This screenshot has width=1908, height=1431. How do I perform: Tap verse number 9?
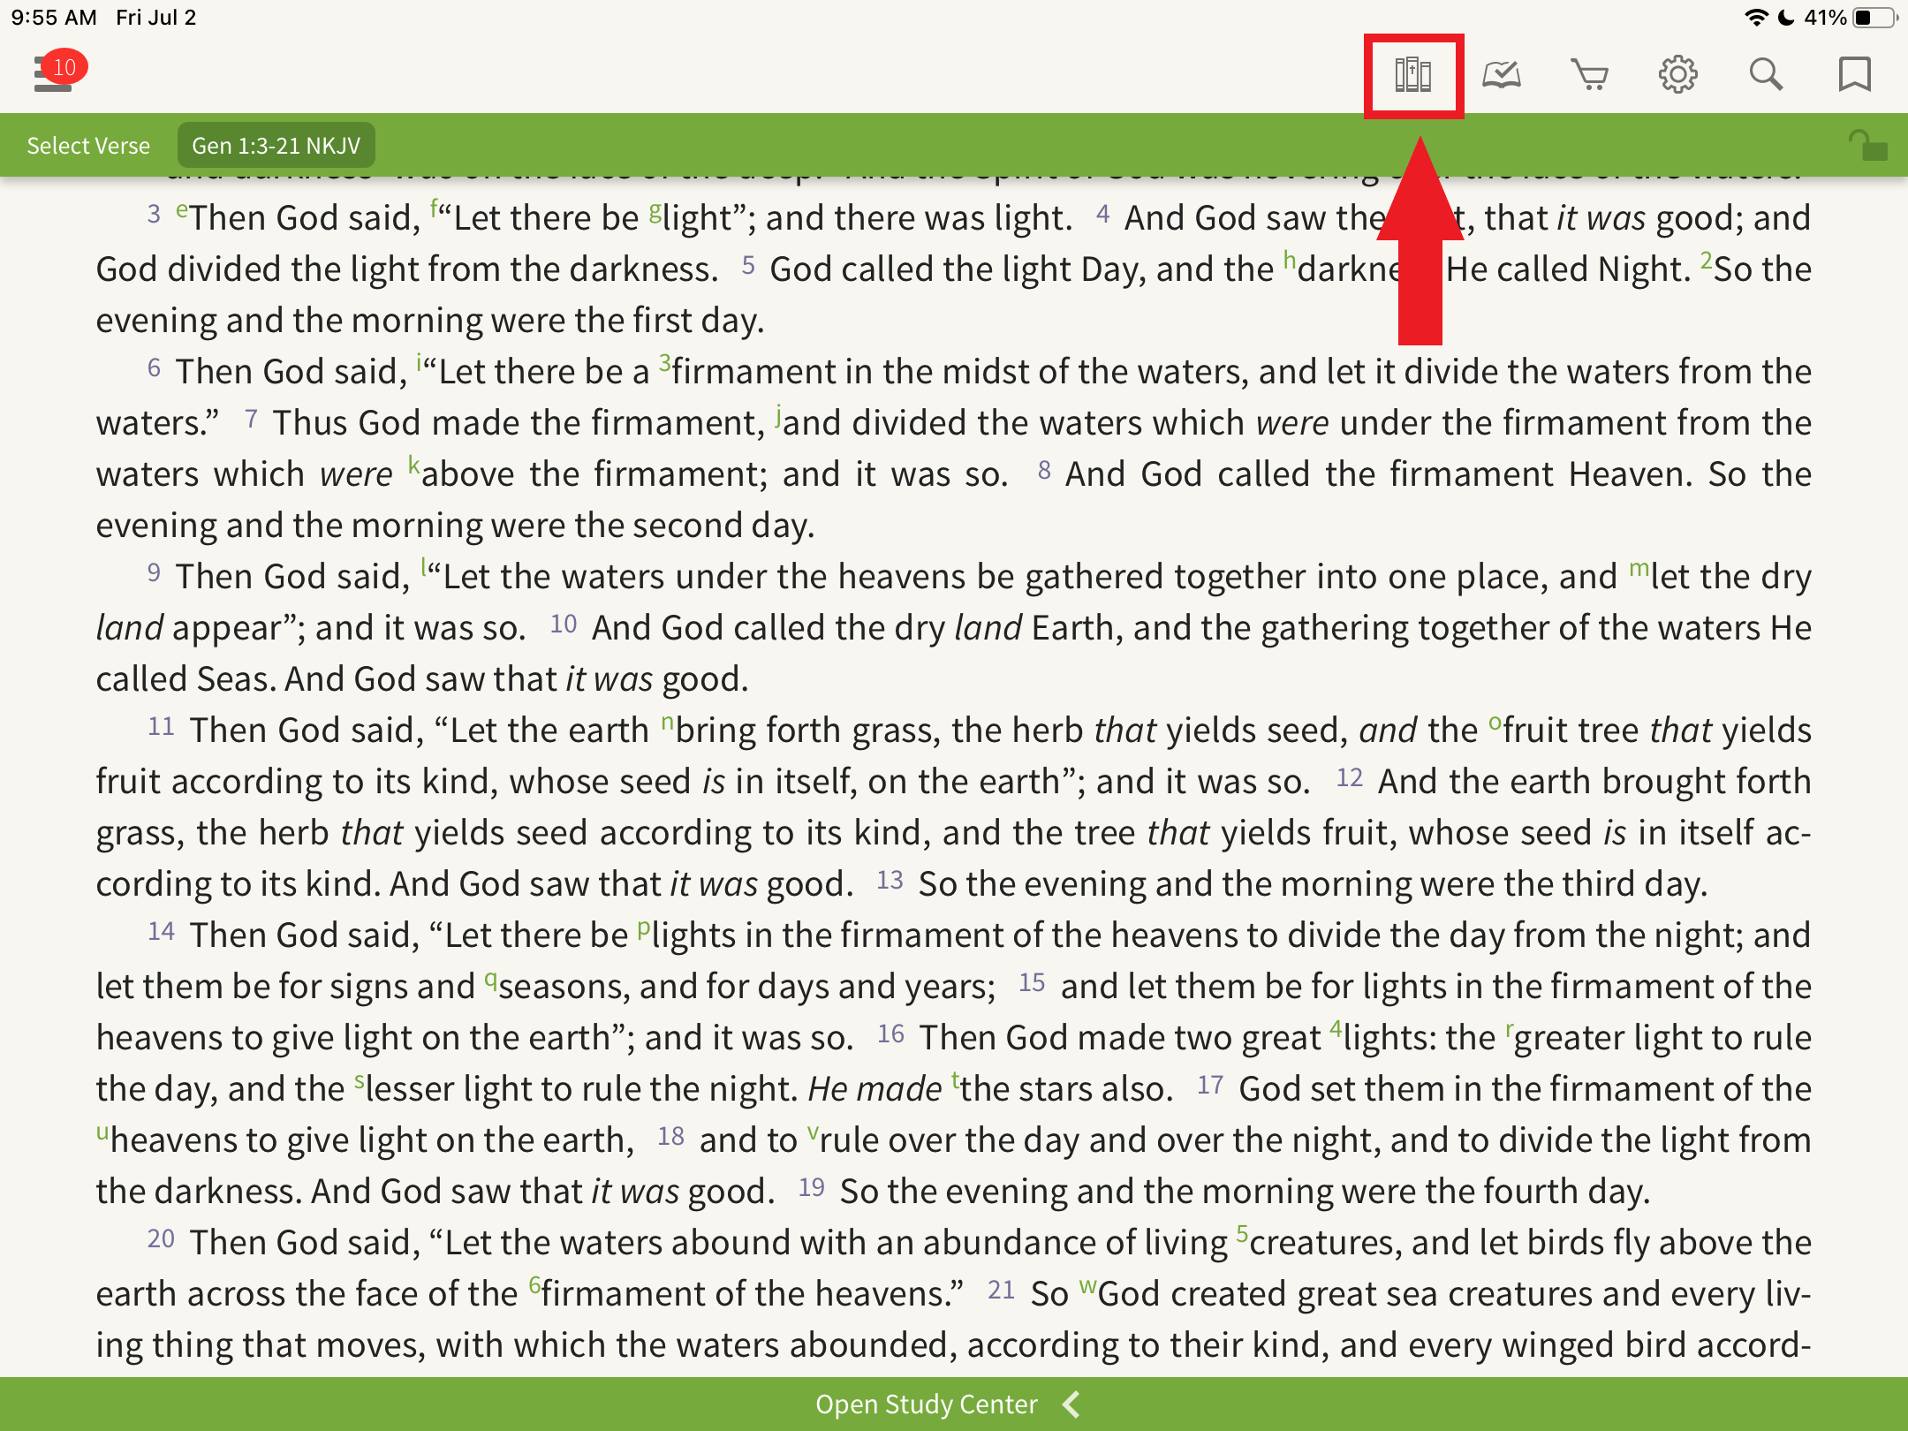[x=154, y=572]
